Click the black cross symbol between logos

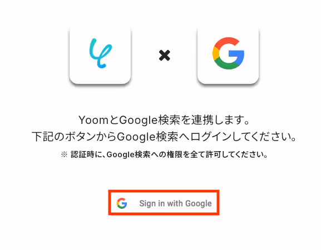164,56
